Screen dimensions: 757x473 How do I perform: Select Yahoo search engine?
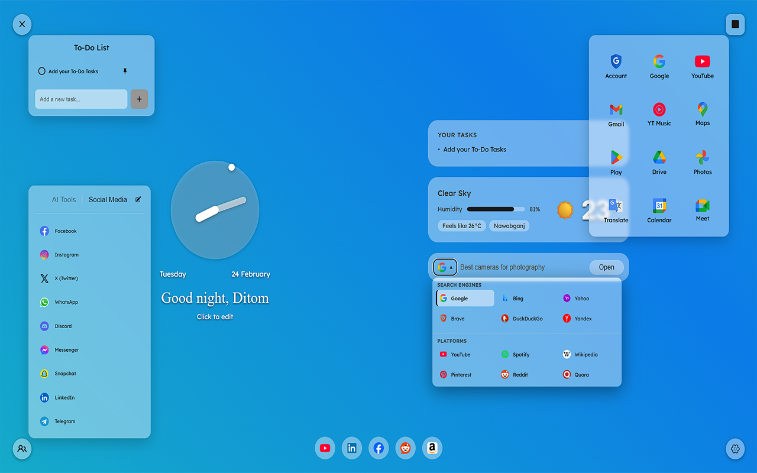[x=590, y=299]
